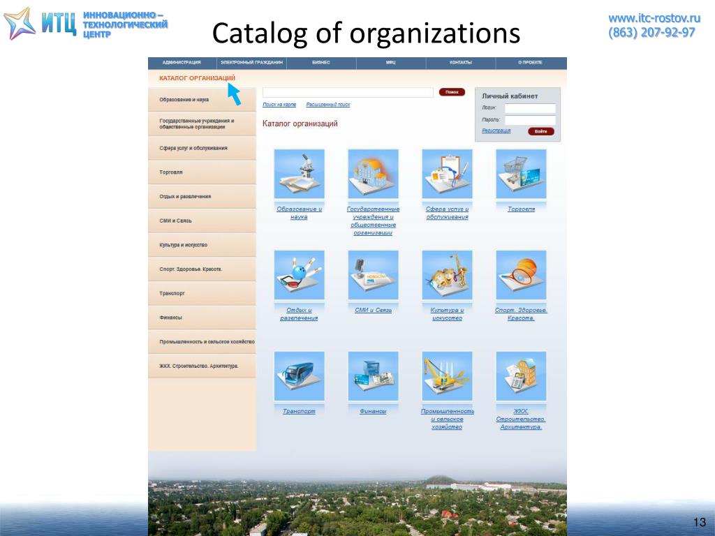Screen dimensions: 715x536
Task: Select the О ПРОЕКТЕ menu item
Action: point(530,62)
